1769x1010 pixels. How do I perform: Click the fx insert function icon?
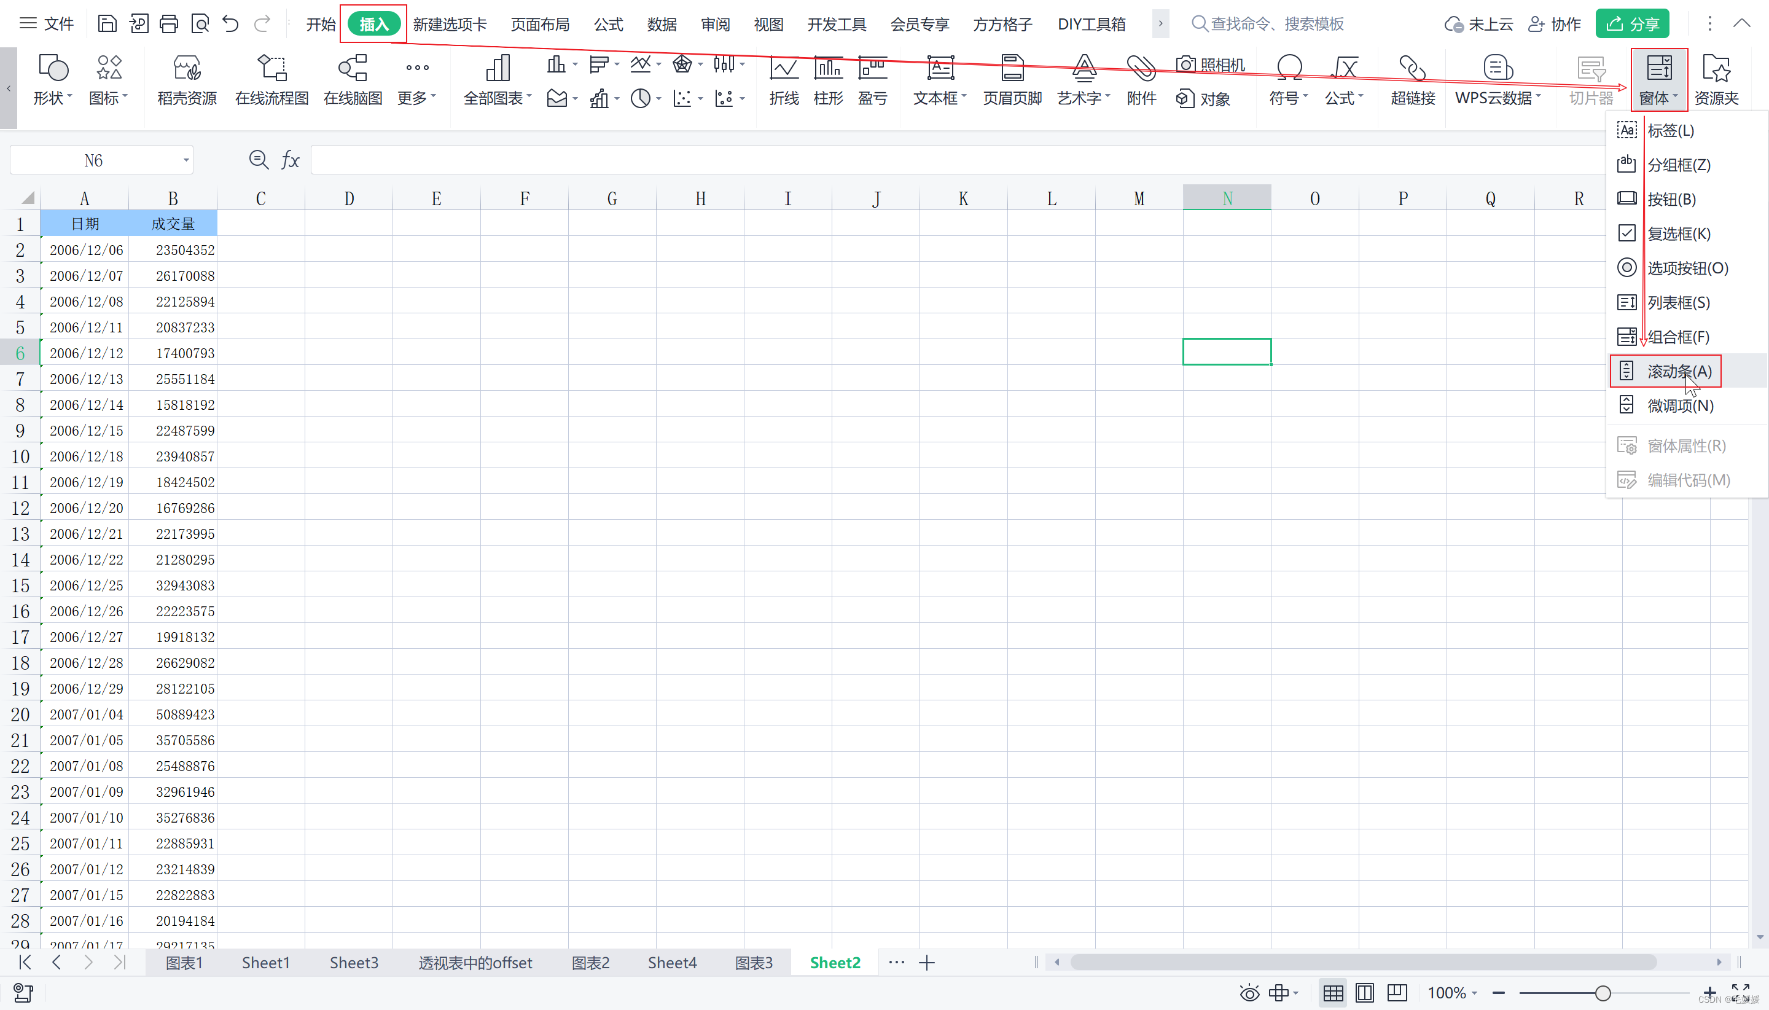click(290, 160)
